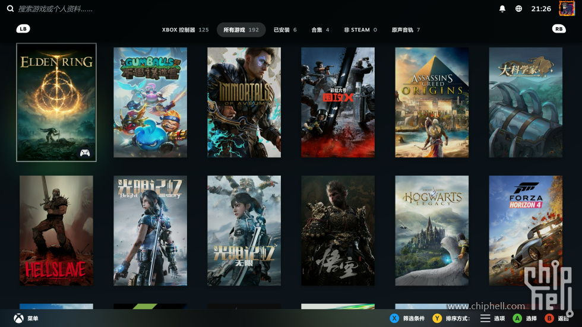The height and width of the screenshot is (327, 582).
Task: Select the Hellslave game cover
Action: pyautogui.click(x=56, y=231)
